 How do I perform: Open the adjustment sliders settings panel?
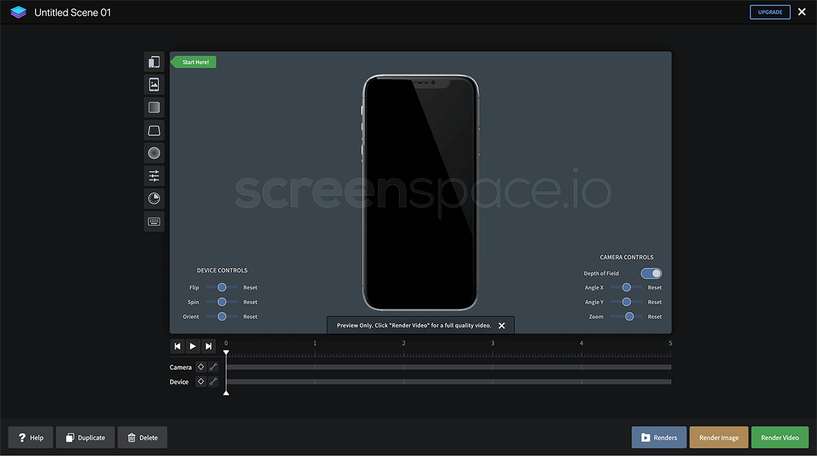click(154, 176)
